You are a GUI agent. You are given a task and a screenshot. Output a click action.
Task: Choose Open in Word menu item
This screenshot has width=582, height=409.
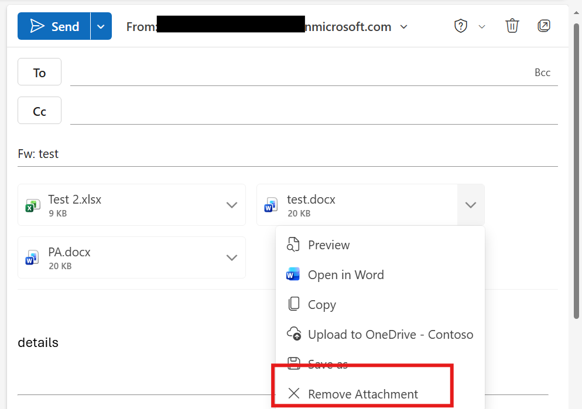point(380,275)
